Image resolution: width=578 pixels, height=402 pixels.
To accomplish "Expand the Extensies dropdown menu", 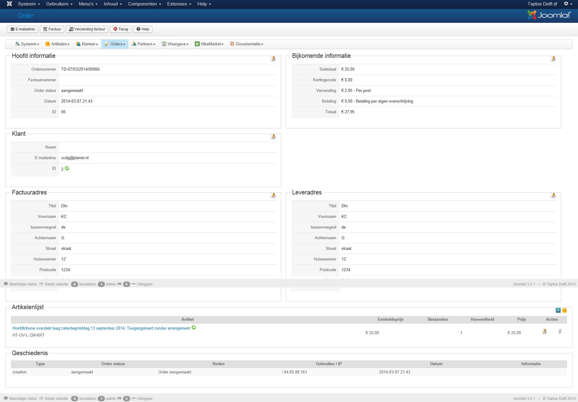I will [x=179, y=4].
